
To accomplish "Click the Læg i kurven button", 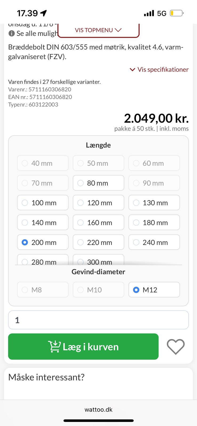I will (83, 347).
